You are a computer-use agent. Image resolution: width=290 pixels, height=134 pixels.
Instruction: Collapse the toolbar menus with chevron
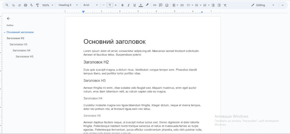point(282,5)
